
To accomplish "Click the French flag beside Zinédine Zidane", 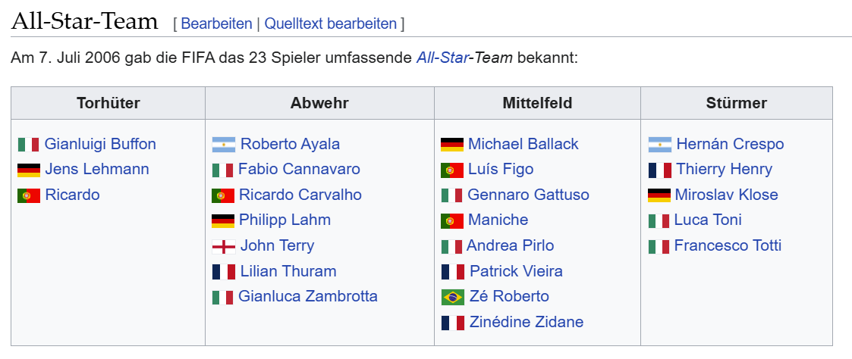I will pos(453,323).
